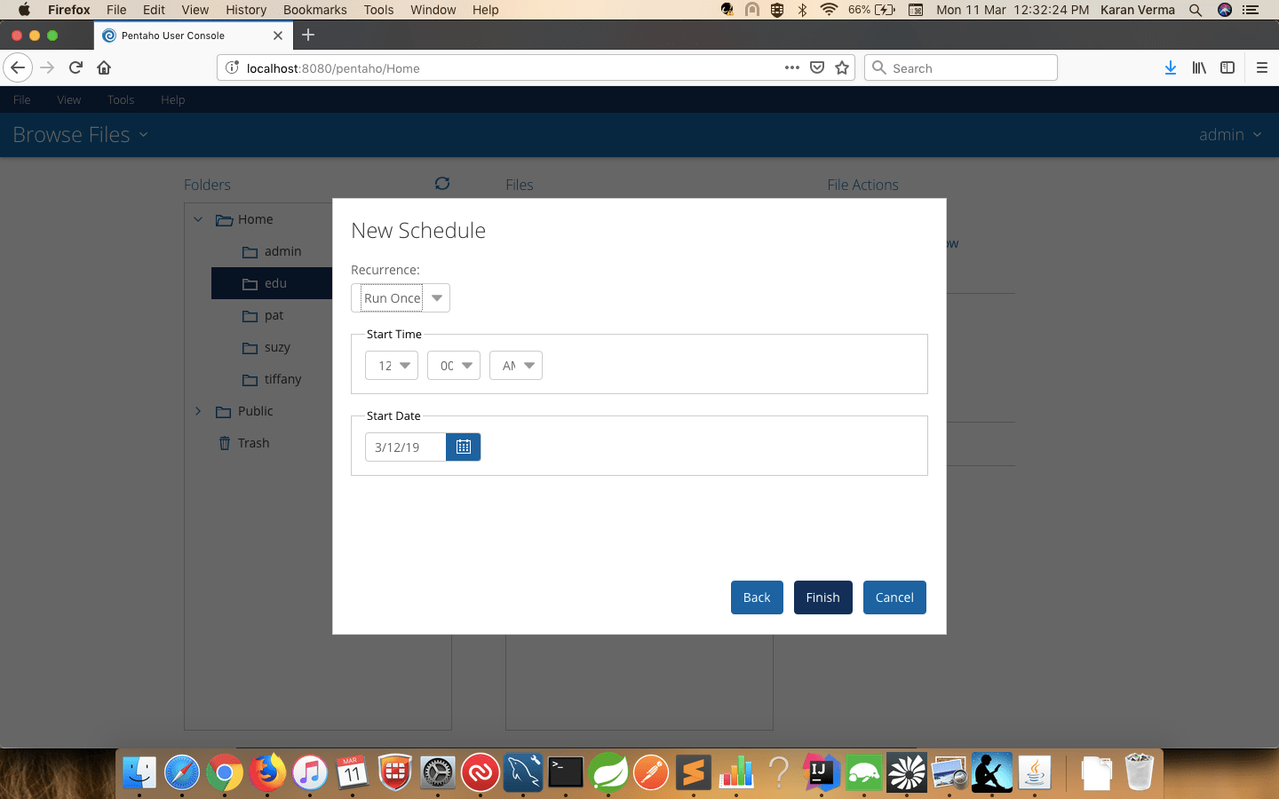Screen dimensions: 1279x799
Task: Bookmark the page with the star icon
Action: [841, 67]
